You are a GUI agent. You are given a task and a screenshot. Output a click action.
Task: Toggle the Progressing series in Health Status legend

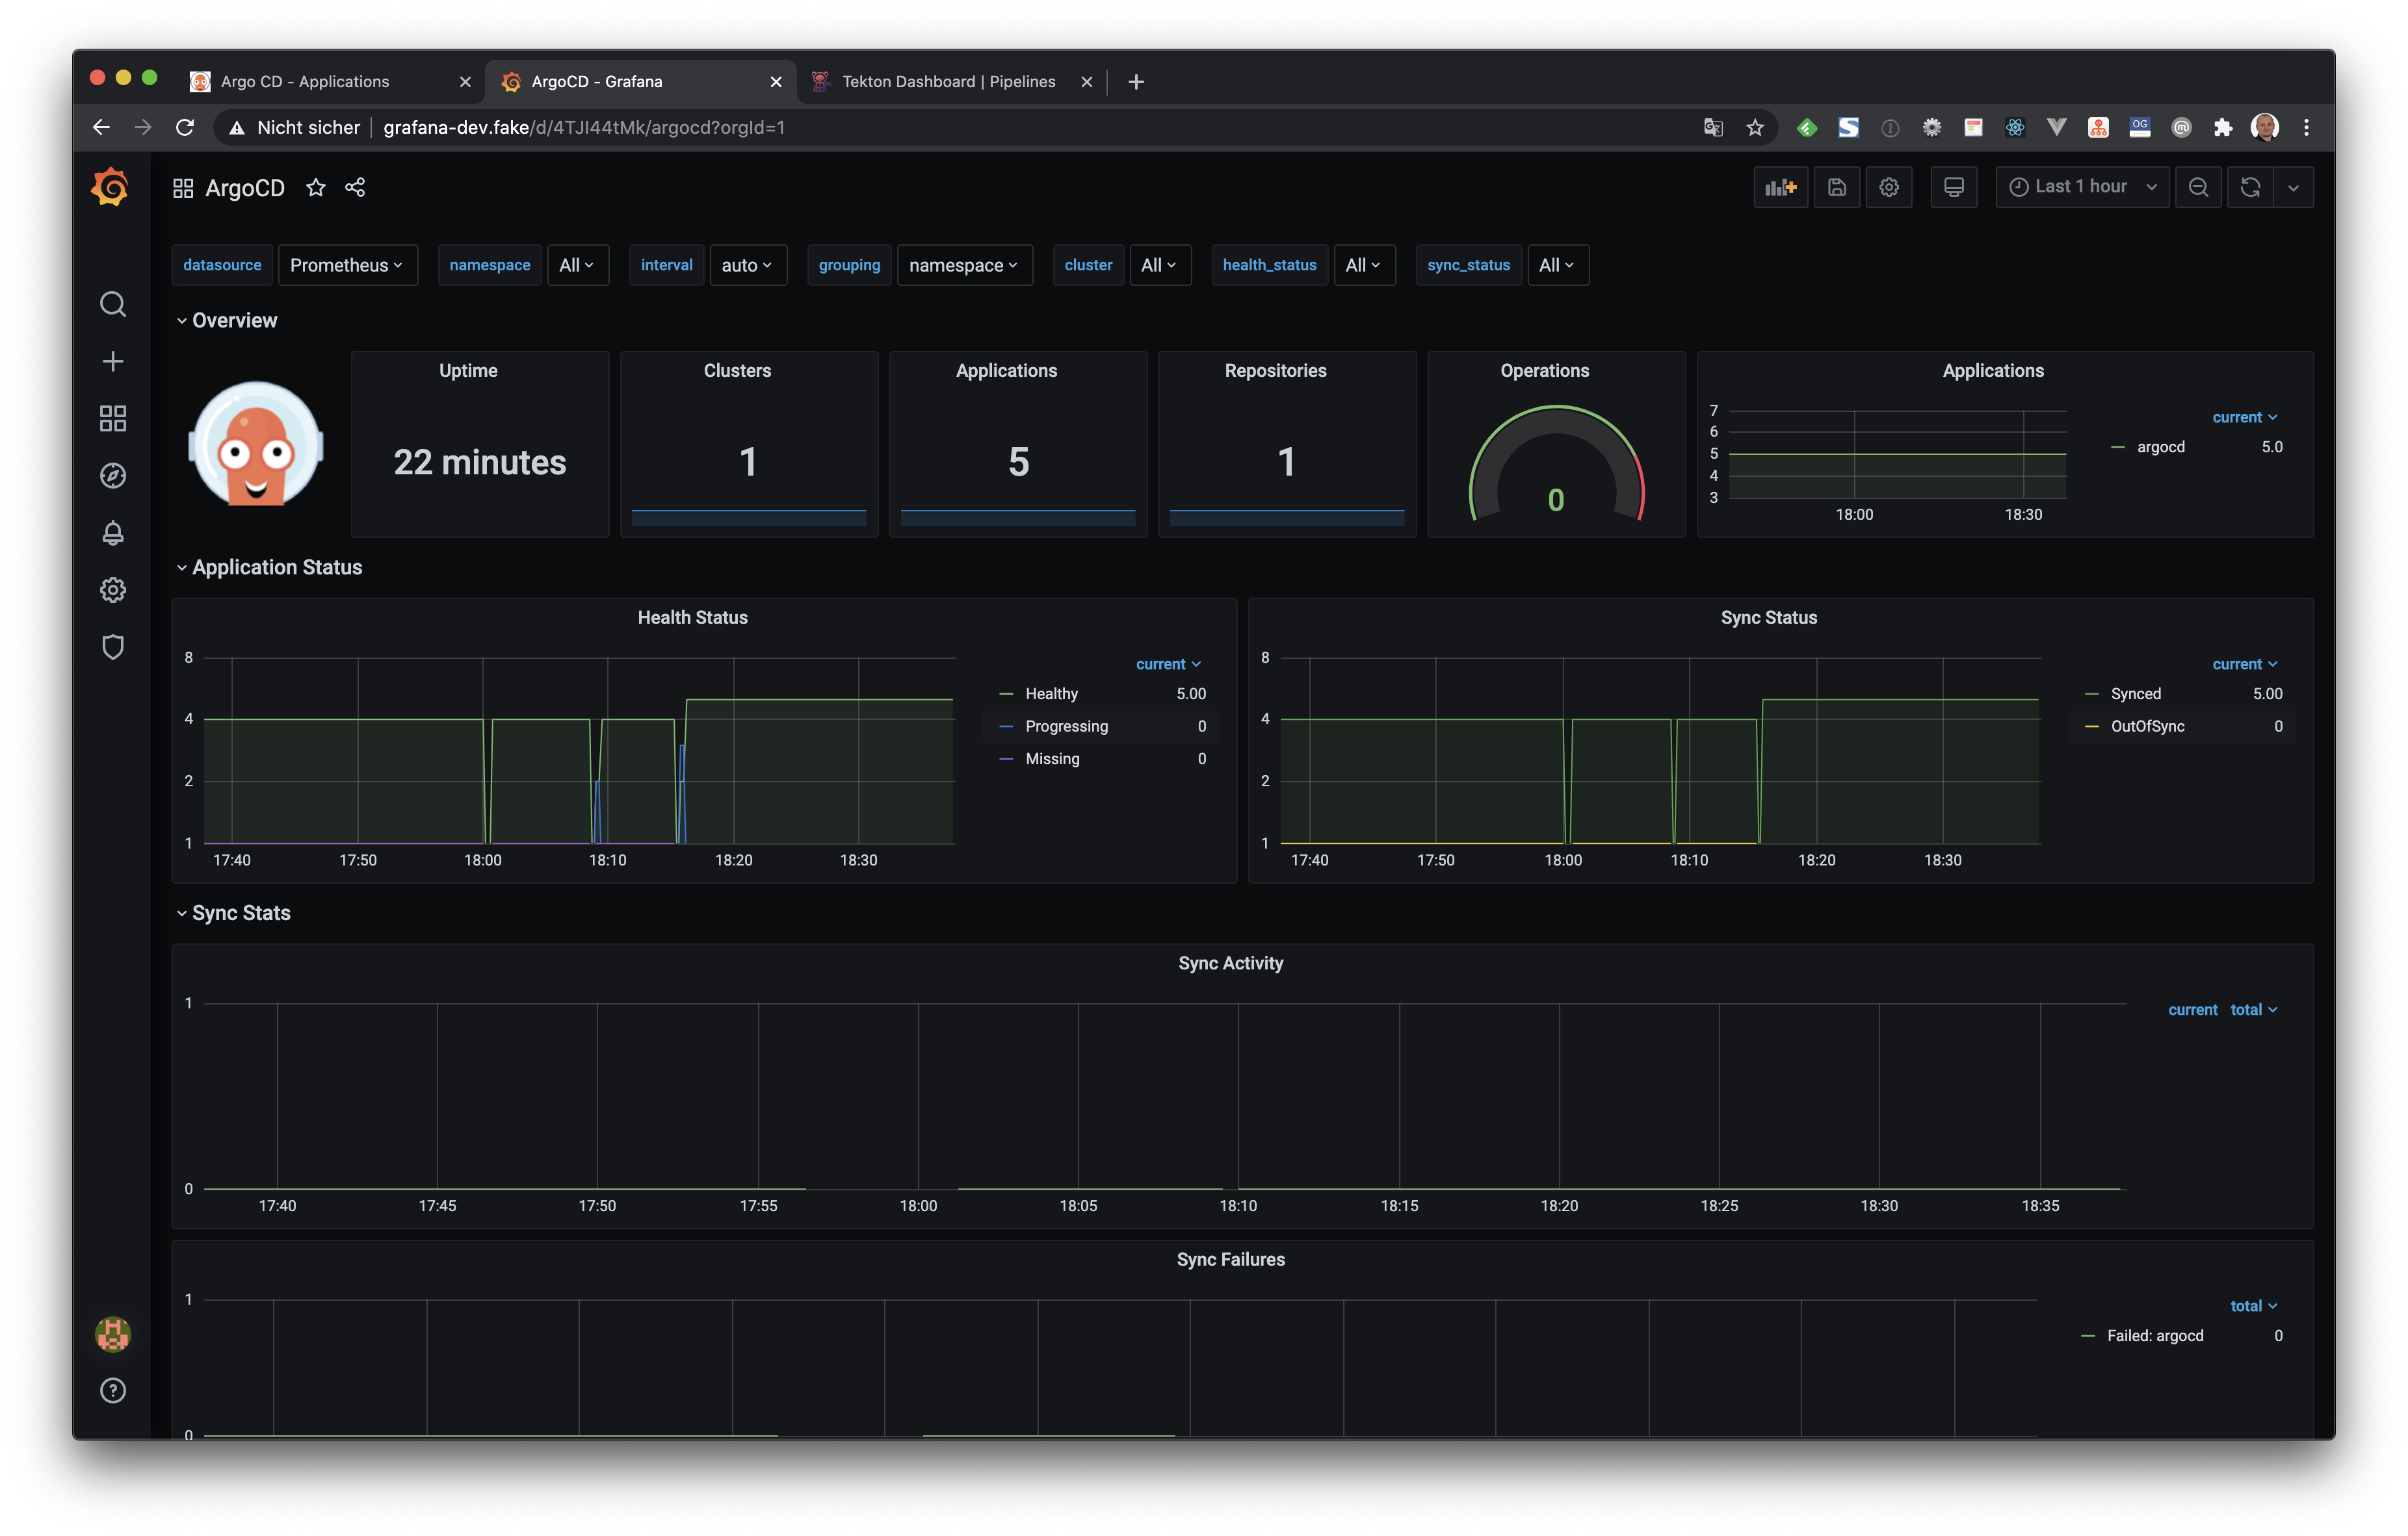[1066, 726]
